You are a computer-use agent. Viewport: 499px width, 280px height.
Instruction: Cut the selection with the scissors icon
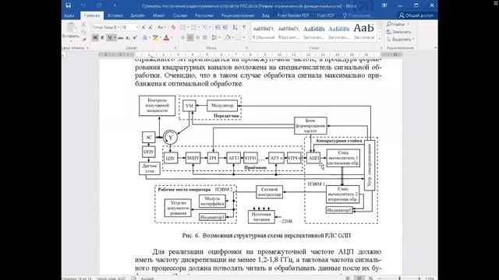(83, 24)
